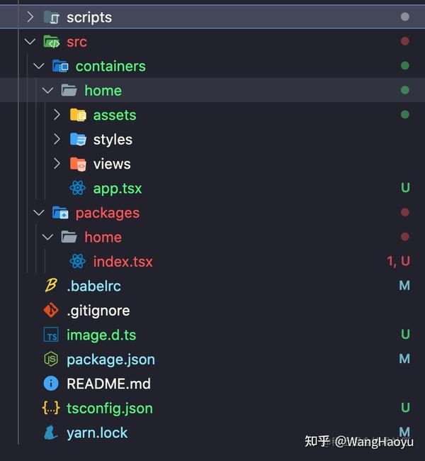
Task: Open the README.md file
Action: point(108,384)
